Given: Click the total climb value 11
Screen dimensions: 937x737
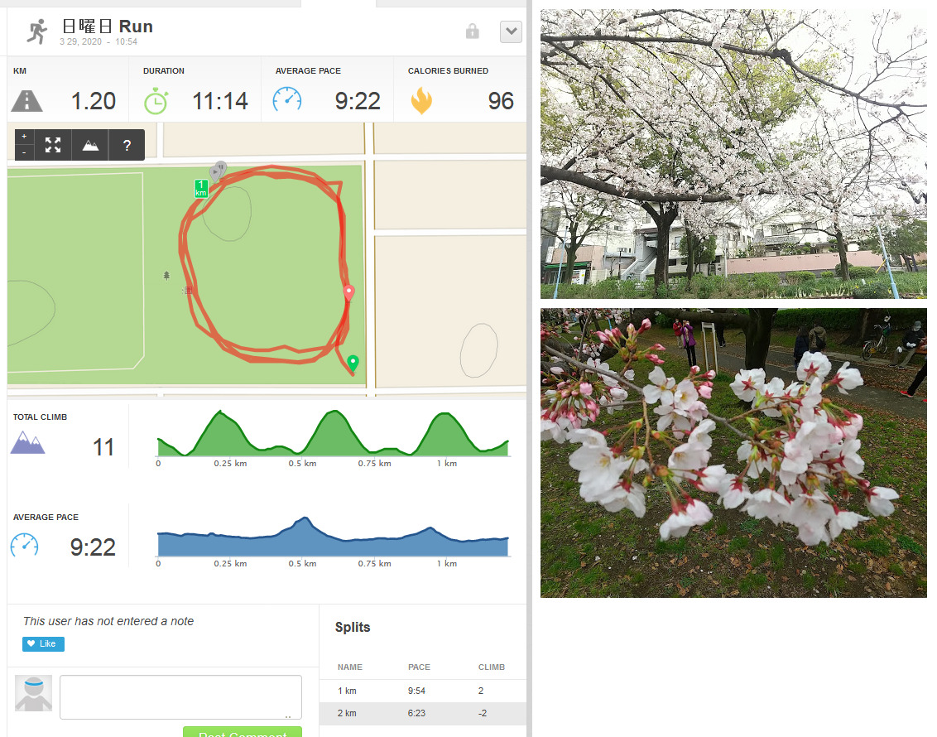Looking at the screenshot, I should 103,447.
